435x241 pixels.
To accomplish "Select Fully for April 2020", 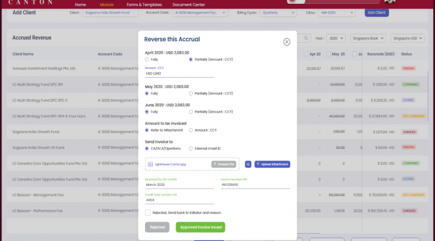I will [147, 60].
